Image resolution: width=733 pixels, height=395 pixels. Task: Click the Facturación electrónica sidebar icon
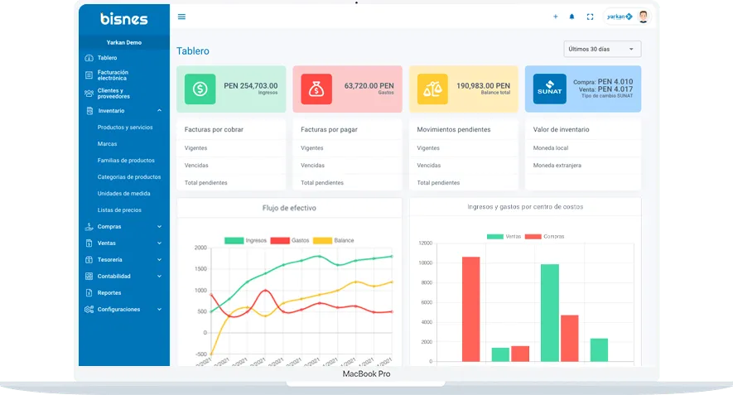click(x=89, y=75)
